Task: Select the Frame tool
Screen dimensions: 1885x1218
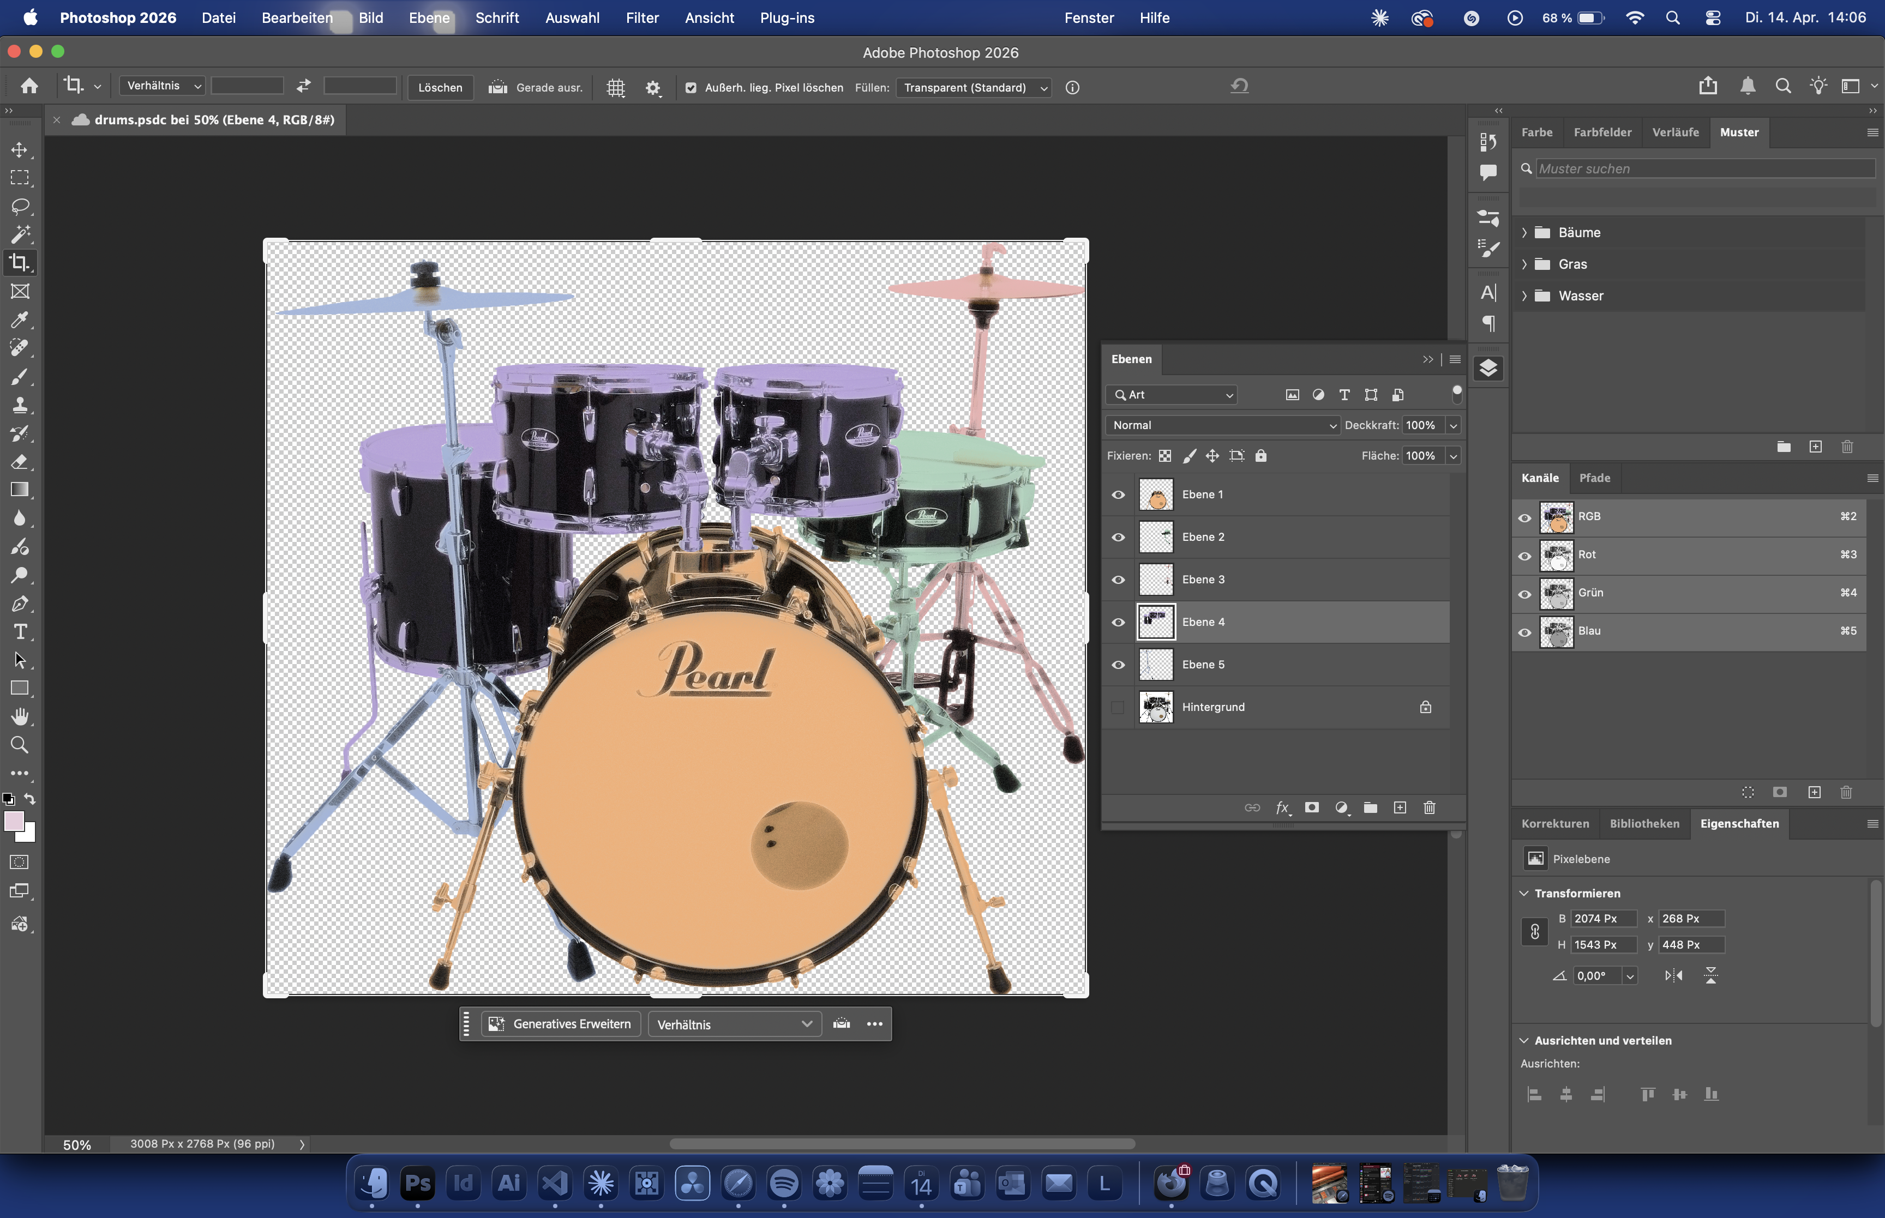Action: click(x=20, y=291)
